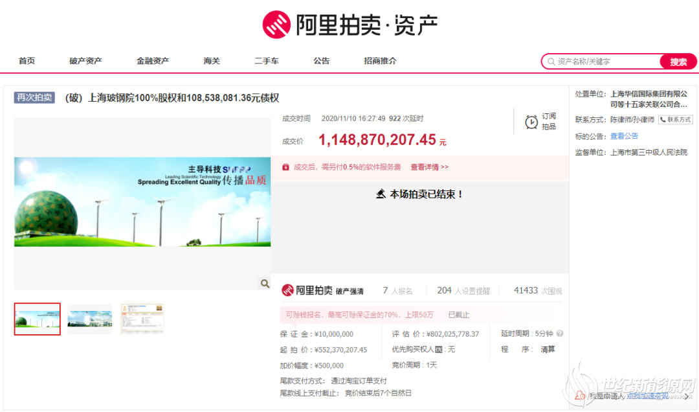This screenshot has width=699, height=412.
Task: Click 陈律师/孙律师 contact name
Action: click(632, 120)
